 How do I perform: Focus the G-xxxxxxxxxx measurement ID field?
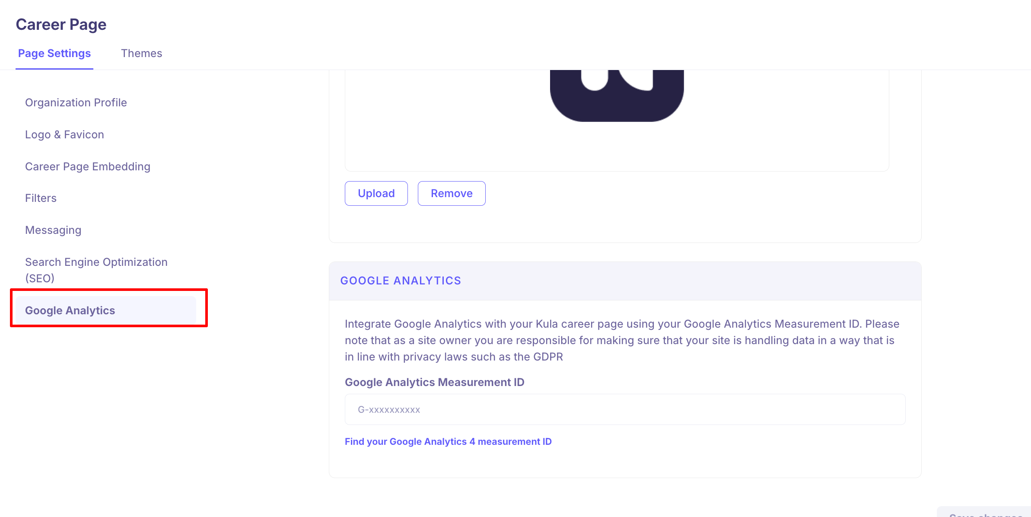tap(625, 409)
